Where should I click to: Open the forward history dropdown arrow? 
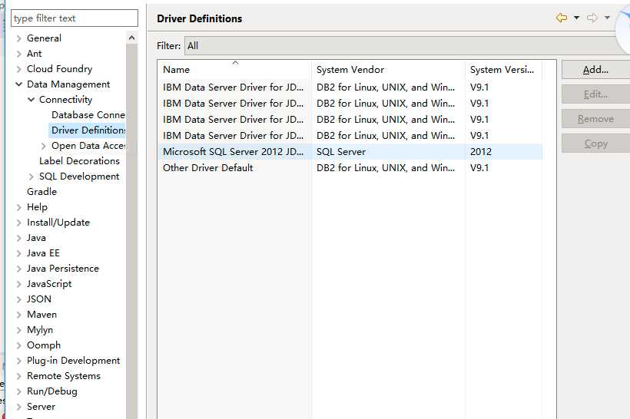point(607,18)
